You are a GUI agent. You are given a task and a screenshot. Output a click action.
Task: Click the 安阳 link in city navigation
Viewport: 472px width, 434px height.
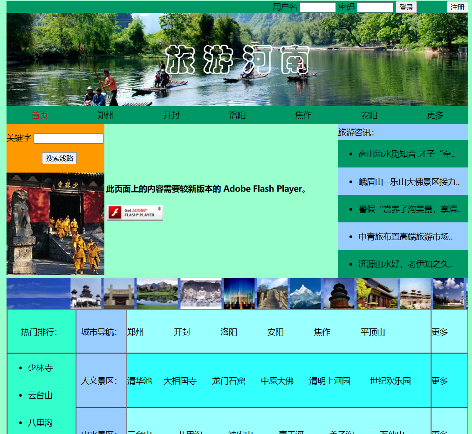coord(275,332)
